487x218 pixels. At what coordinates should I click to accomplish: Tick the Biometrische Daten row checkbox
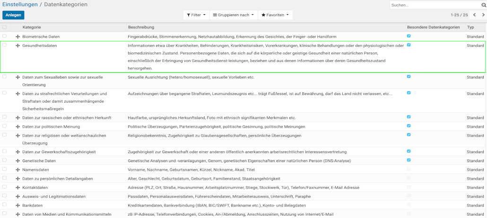click(5, 36)
